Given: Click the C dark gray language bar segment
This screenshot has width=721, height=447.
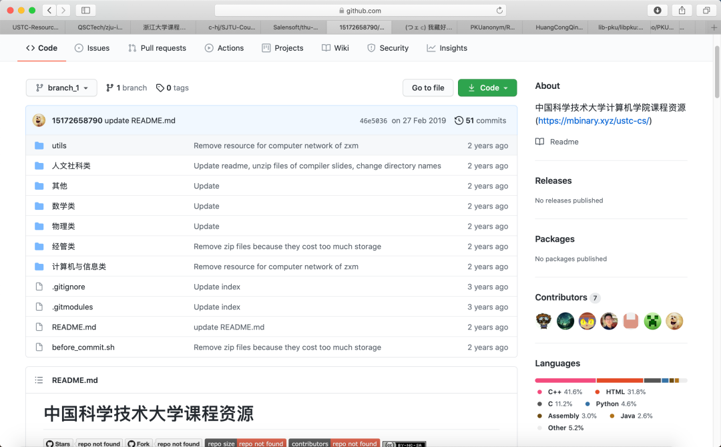Looking at the screenshot, I should pyautogui.click(x=652, y=381).
